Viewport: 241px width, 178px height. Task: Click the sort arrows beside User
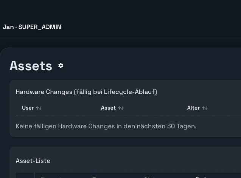tap(39, 108)
